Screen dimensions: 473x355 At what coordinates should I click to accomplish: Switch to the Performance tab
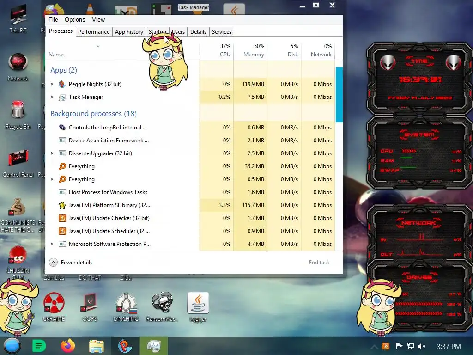coord(94,32)
